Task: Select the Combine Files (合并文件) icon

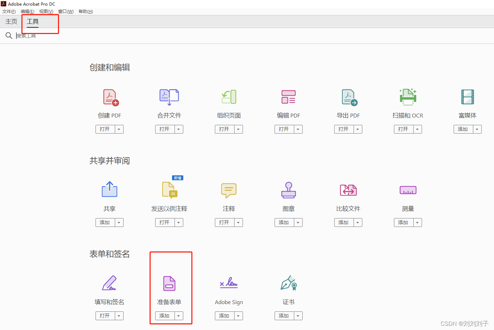Action: (169, 97)
